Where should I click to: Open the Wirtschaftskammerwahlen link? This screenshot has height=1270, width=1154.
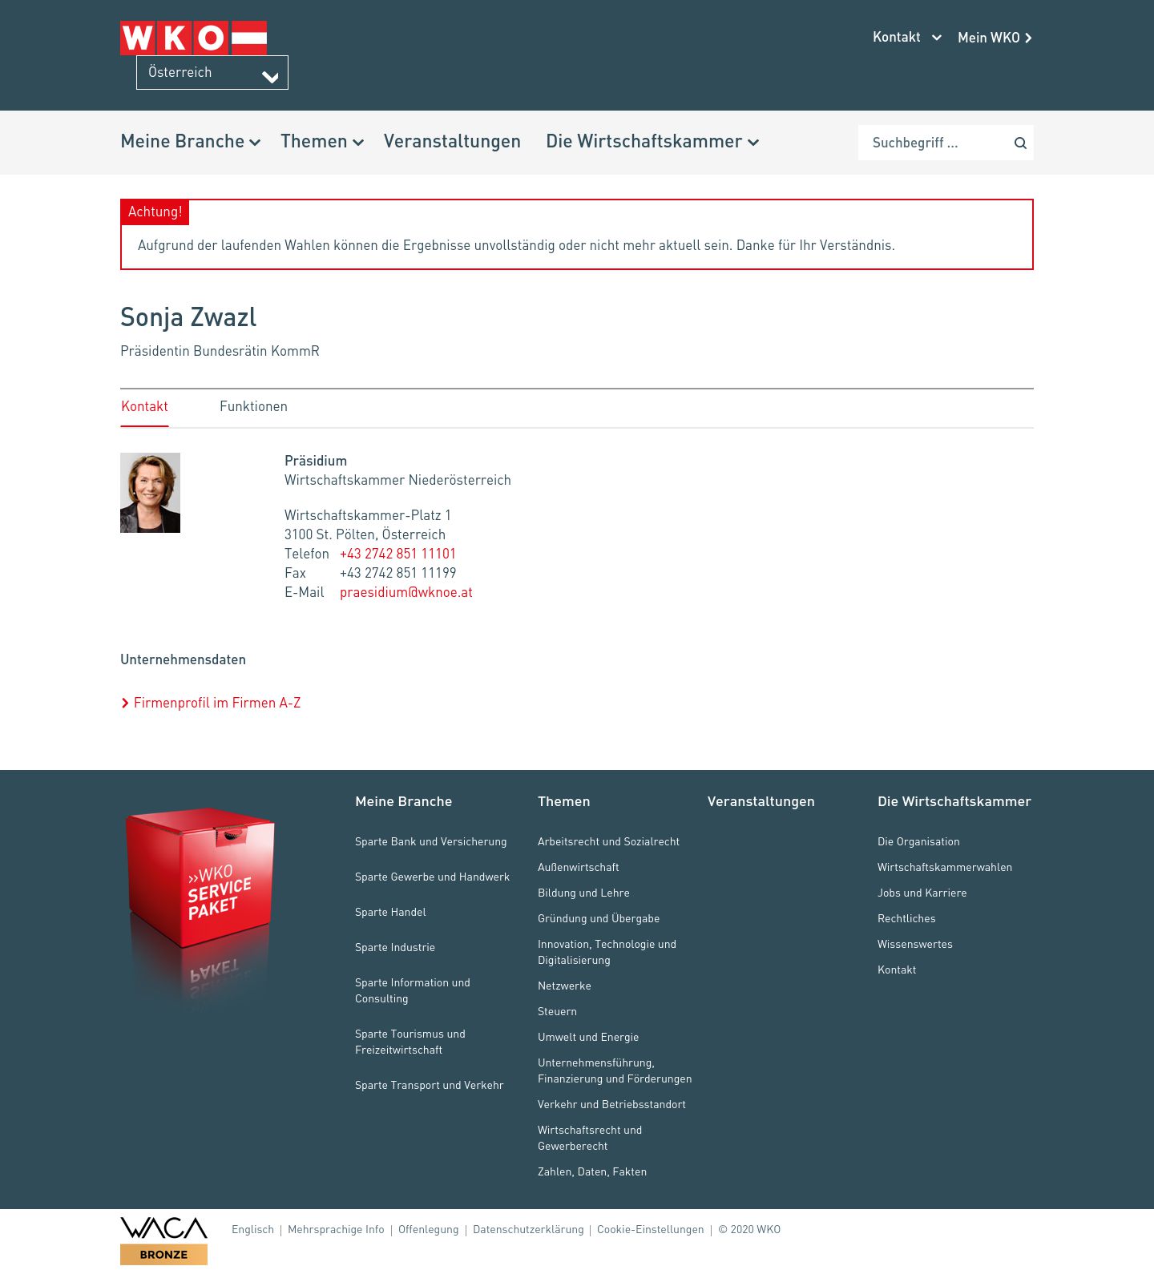click(x=945, y=867)
